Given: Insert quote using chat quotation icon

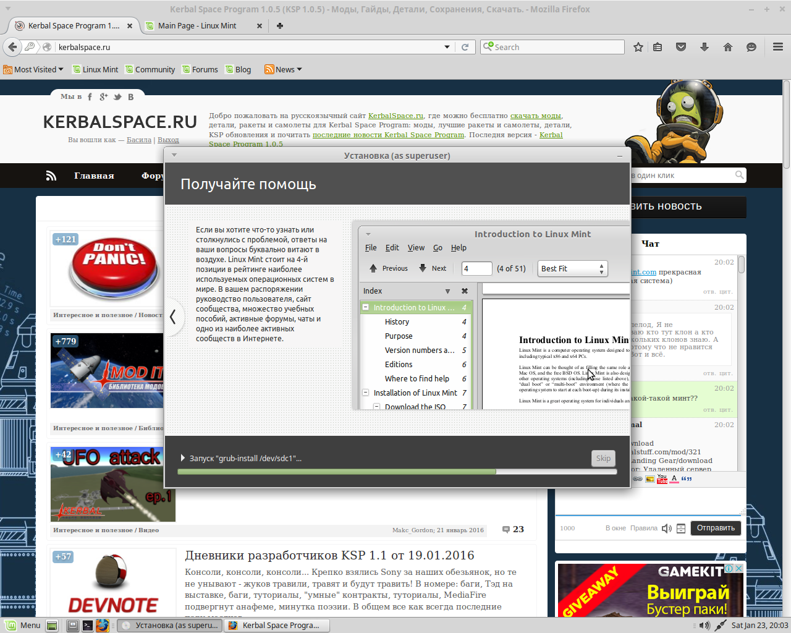Looking at the screenshot, I should [x=687, y=478].
